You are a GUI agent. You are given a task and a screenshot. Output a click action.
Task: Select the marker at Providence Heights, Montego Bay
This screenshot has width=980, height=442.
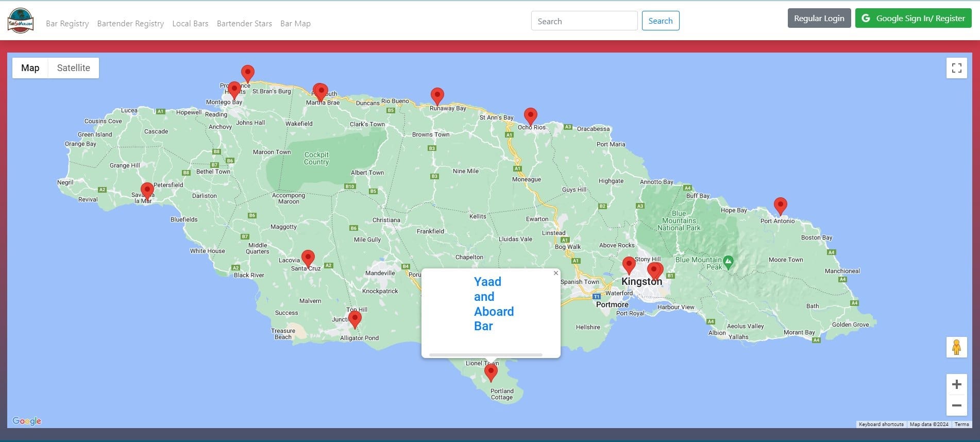[x=234, y=90]
